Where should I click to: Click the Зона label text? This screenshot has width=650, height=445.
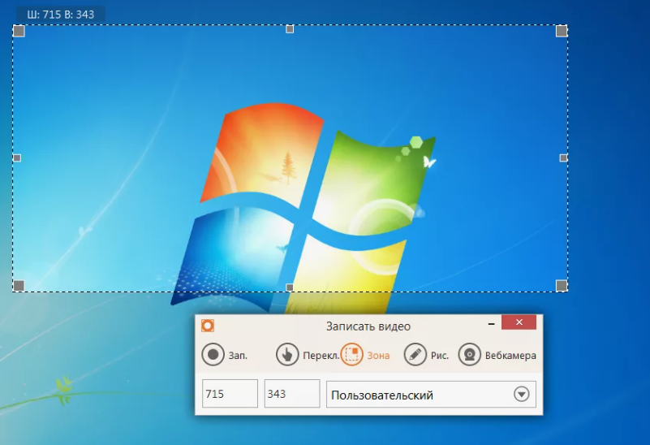[378, 356]
